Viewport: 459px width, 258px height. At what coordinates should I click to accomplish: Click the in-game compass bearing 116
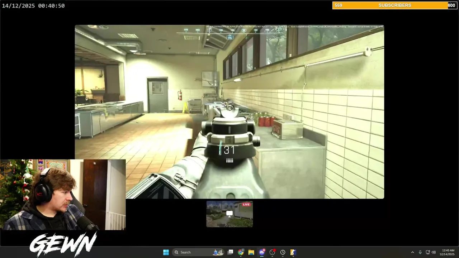[229, 37]
